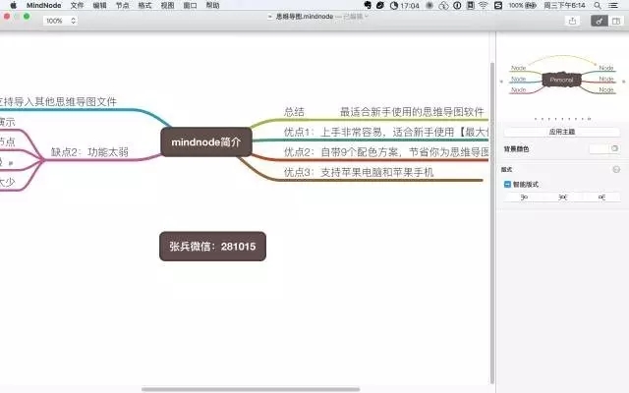Toggle the smart layout checkbox

(x=507, y=184)
